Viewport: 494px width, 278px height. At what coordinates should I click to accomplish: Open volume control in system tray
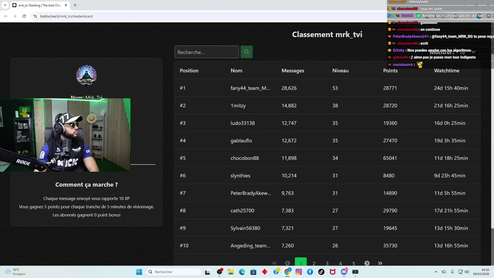(x=466, y=272)
